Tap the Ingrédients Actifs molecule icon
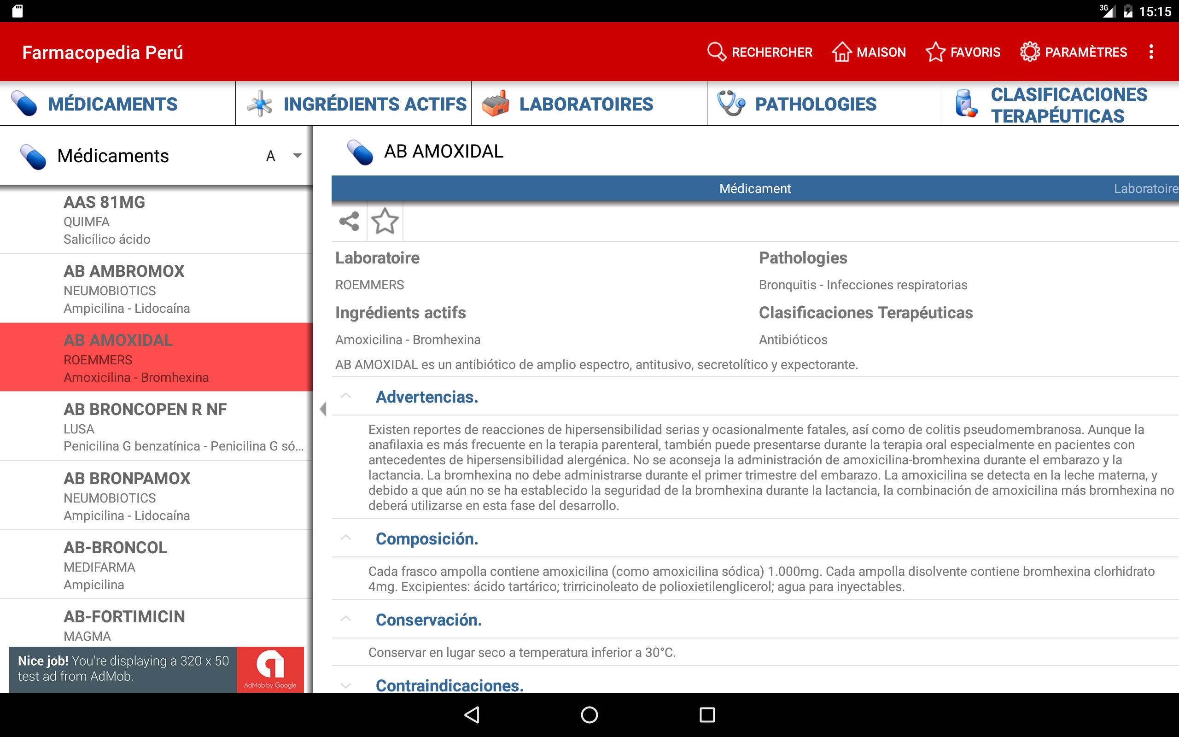This screenshot has height=737, width=1179. click(x=259, y=103)
